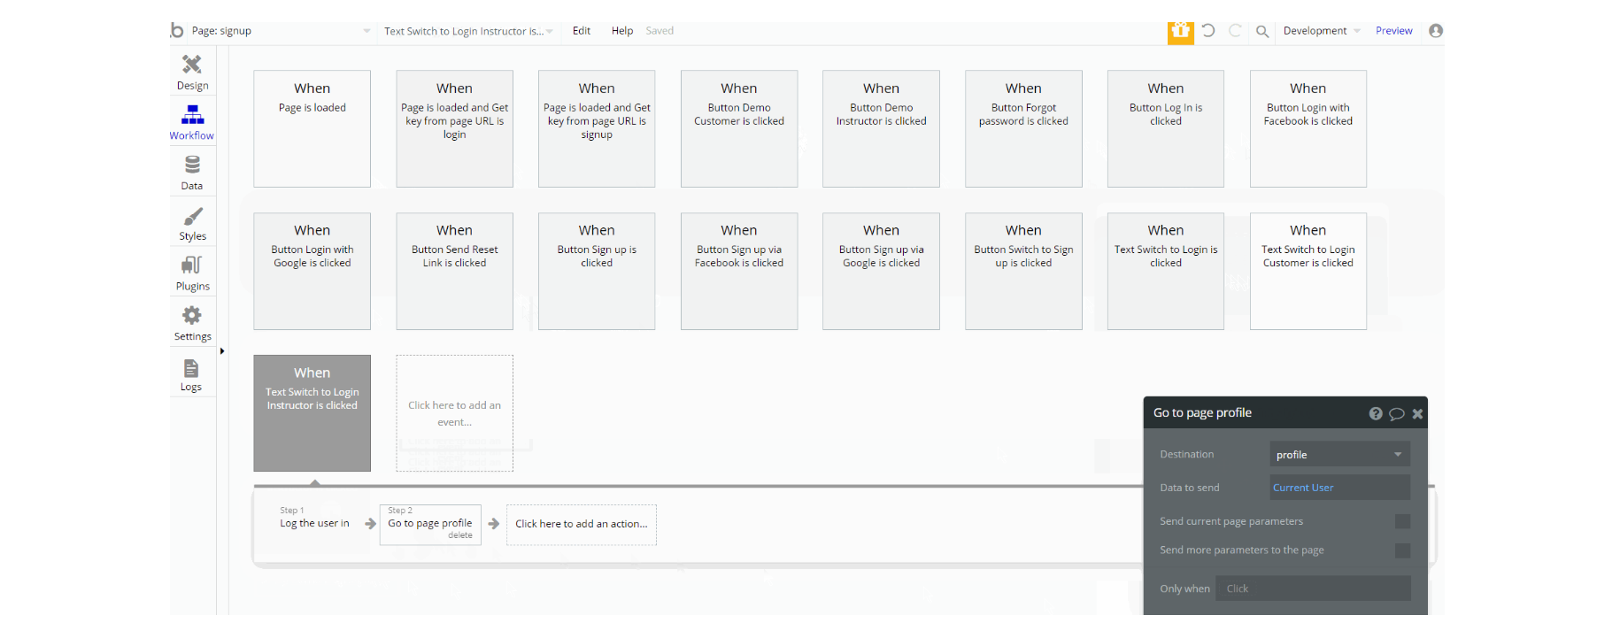Click the search magnifier icon
The width and height of the screenshot is (1620, 623).
pos(1262,31)
